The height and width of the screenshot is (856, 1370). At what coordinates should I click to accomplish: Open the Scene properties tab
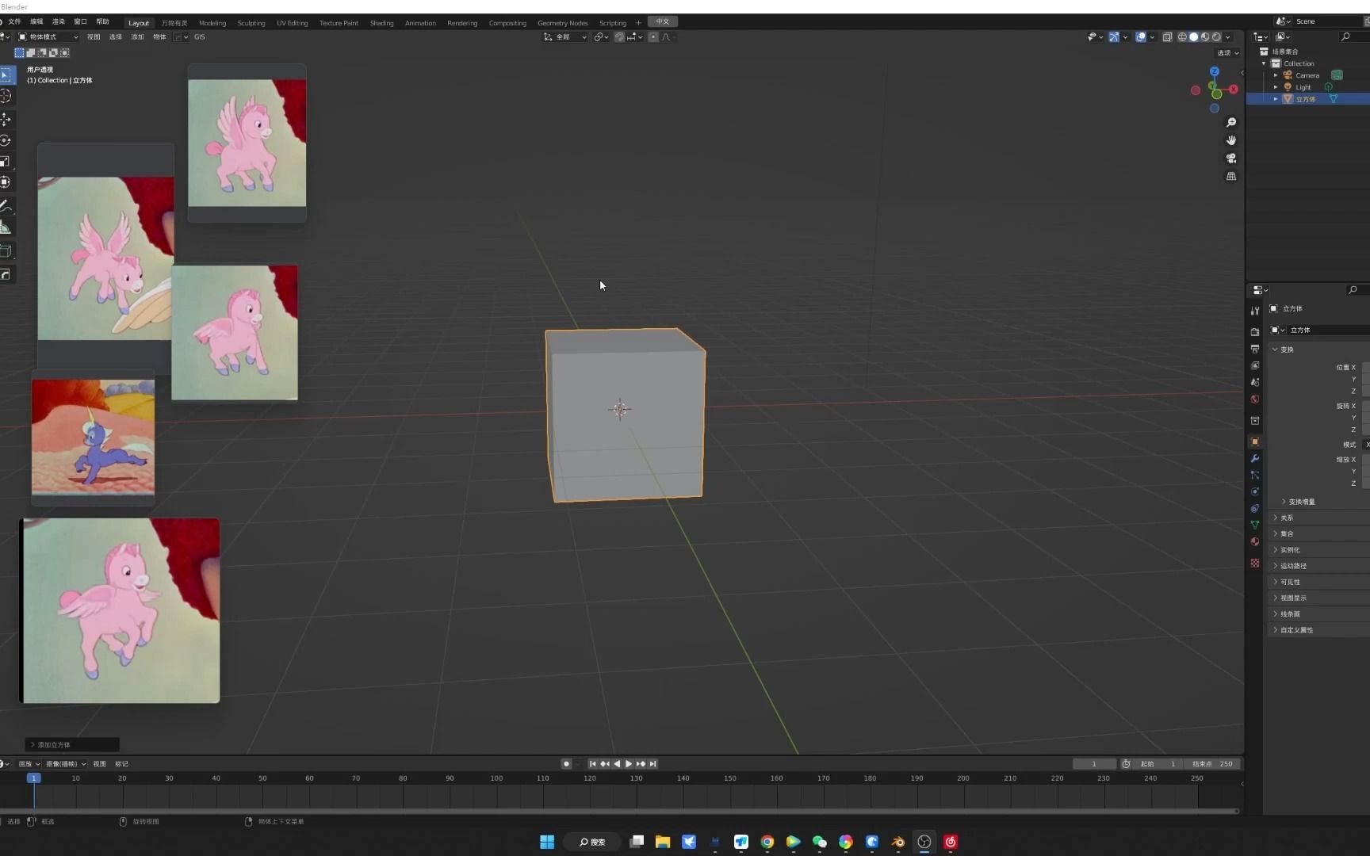[1255, 382]
